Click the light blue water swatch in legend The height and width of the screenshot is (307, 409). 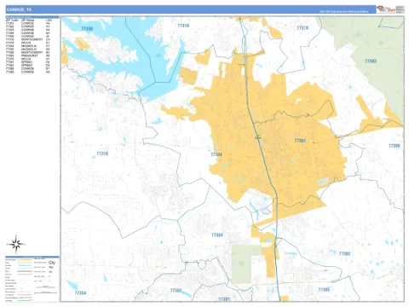[x=25, y=265]
